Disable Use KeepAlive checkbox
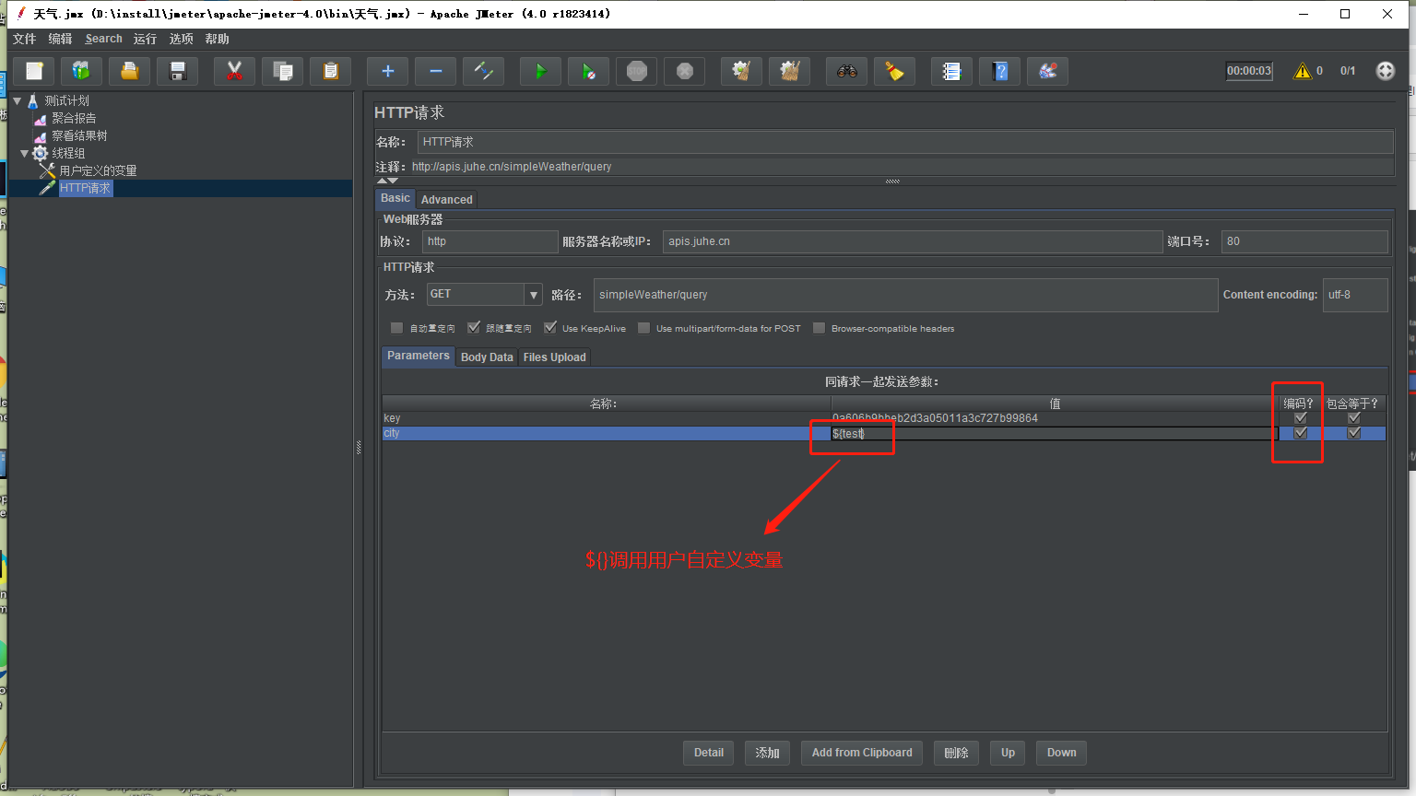This screenshot has height=796, width=1416. [x=550, y=328]
